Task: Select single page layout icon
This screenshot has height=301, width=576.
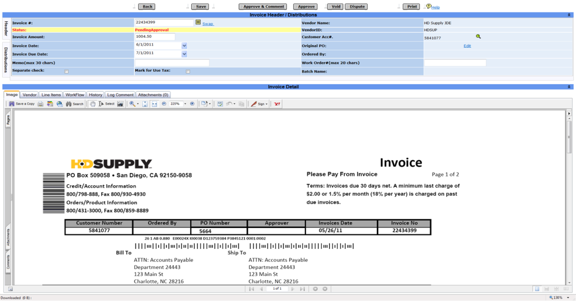Action: coord(537,289)
